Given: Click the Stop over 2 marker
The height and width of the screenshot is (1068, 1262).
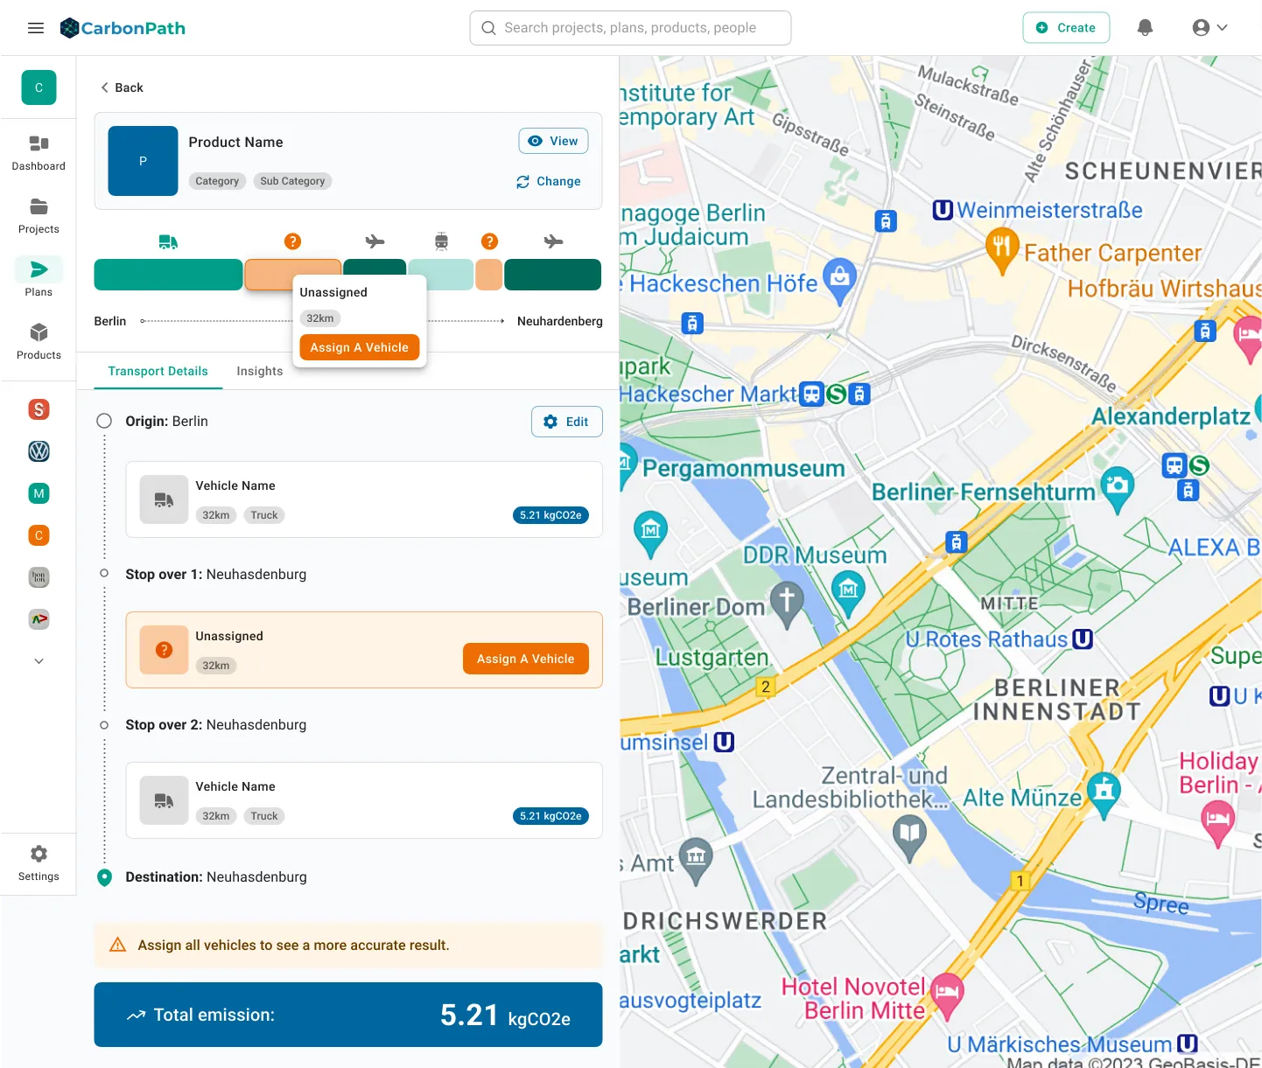Looking at the screenshot, I should [x=104, y=725].
